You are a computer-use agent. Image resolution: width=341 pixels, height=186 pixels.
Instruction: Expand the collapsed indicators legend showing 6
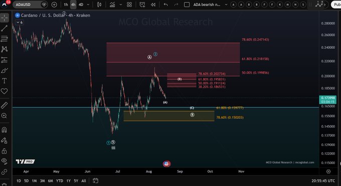click(20, 22)
